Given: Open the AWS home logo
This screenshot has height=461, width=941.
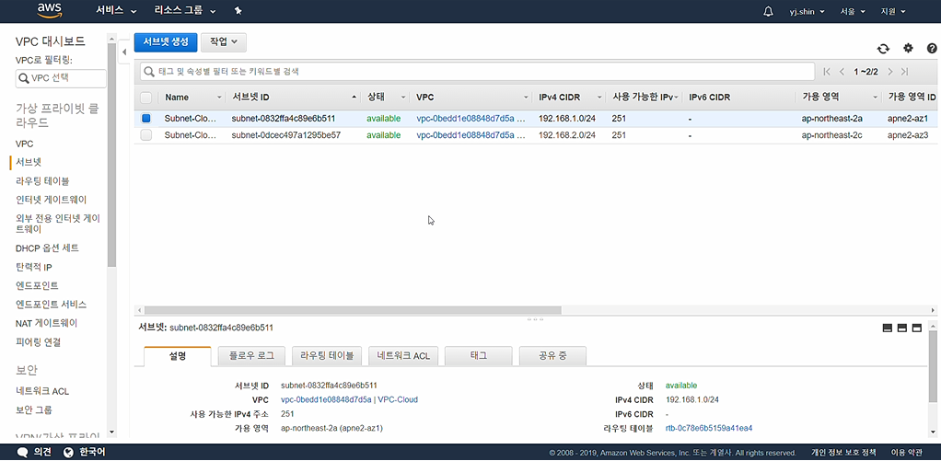Looking at the screenshot, I should tap(50, 10).
